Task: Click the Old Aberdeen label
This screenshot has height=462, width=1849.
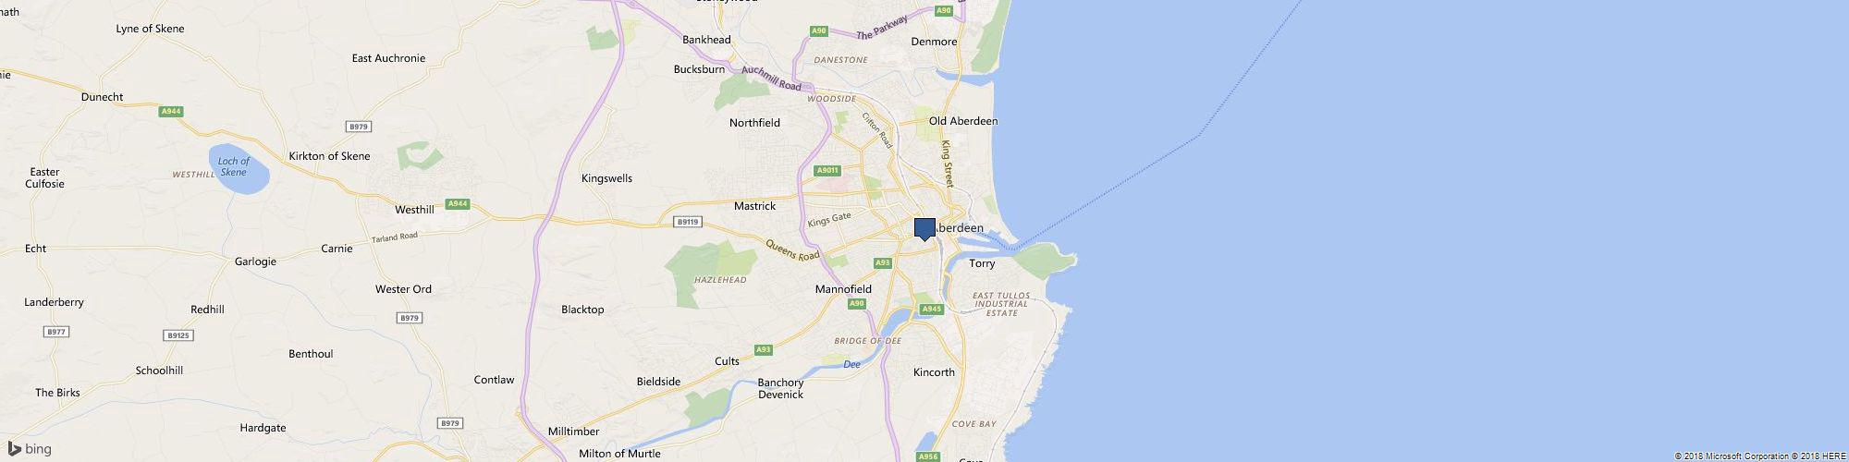Action: [963, 121]
